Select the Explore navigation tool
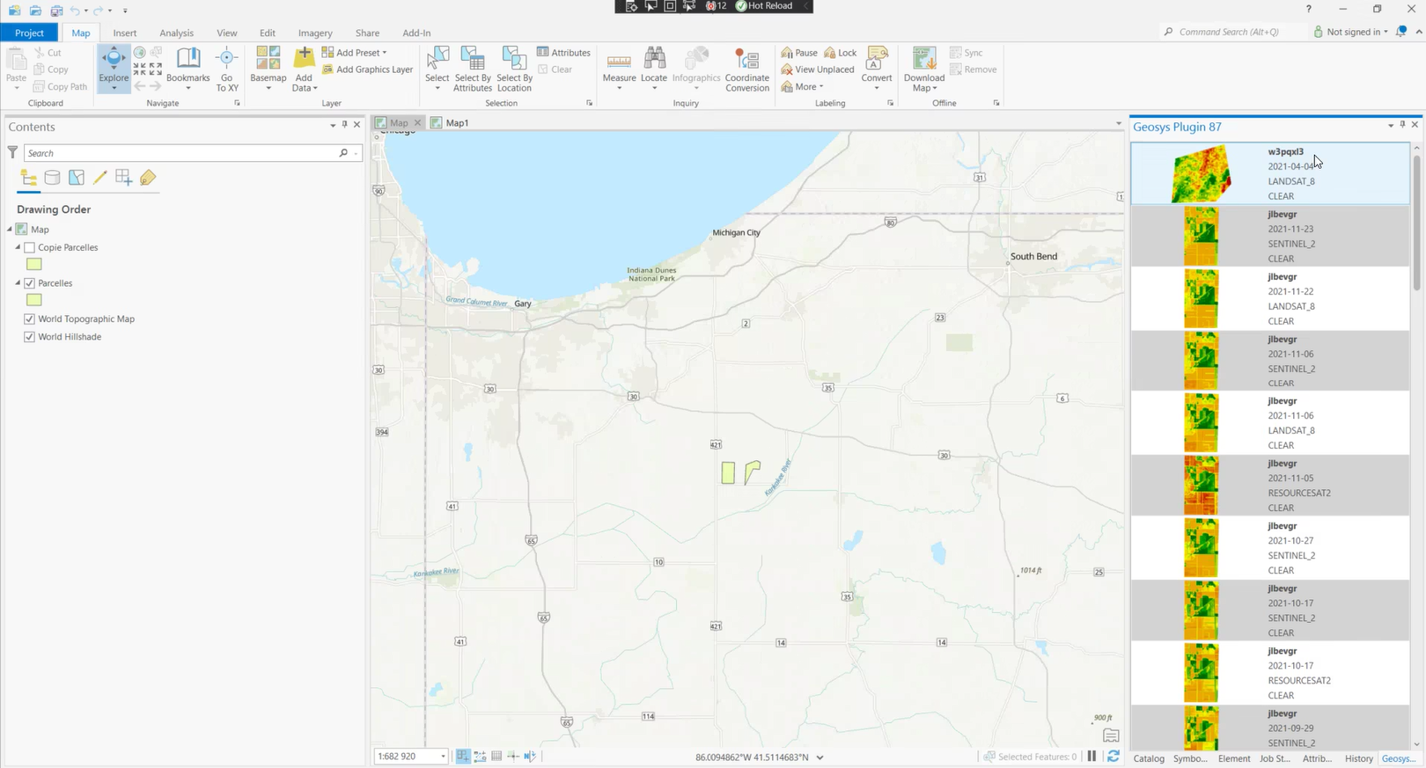This screenshot has width=1426, height=768. (x=114, y=68)
